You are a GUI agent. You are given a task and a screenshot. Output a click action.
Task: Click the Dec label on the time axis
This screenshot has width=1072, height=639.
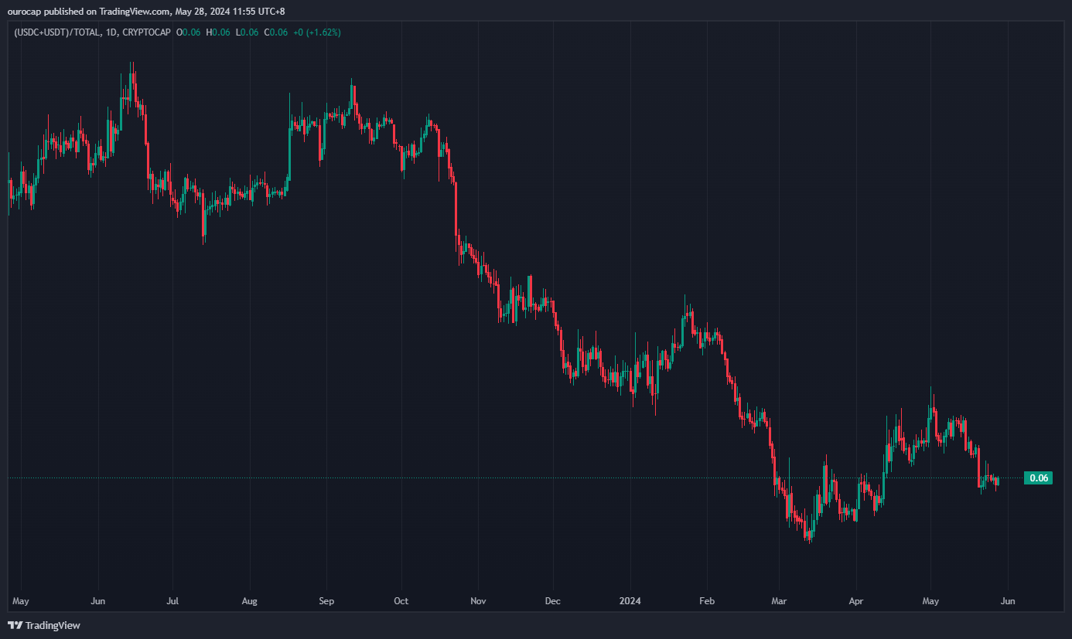(x=553, y=600)
